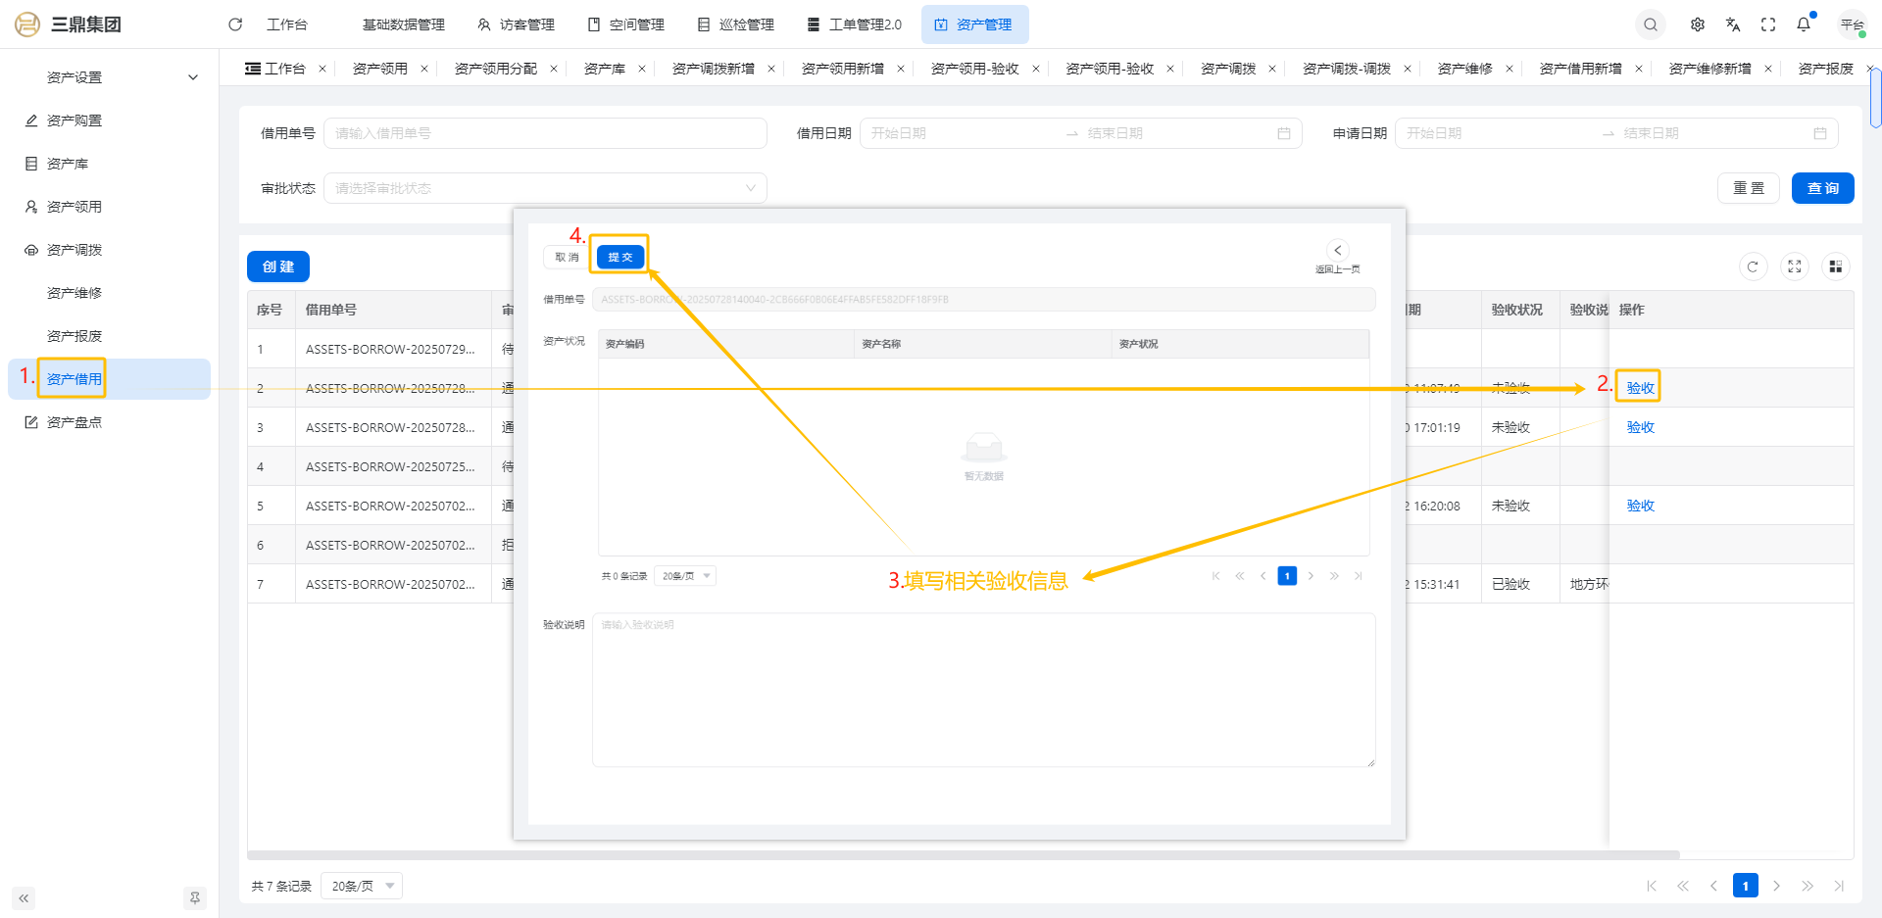
Task: Open the settings gear icon
Action: (1698, 24)
